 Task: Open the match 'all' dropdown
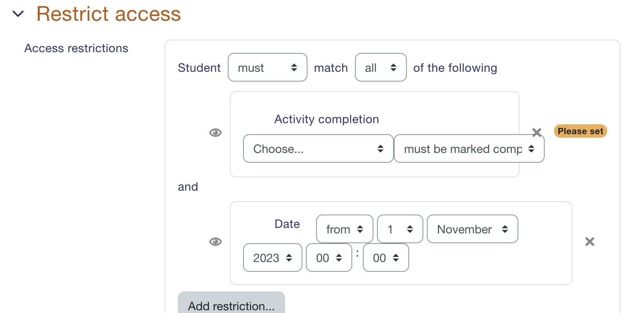point(381,67)
